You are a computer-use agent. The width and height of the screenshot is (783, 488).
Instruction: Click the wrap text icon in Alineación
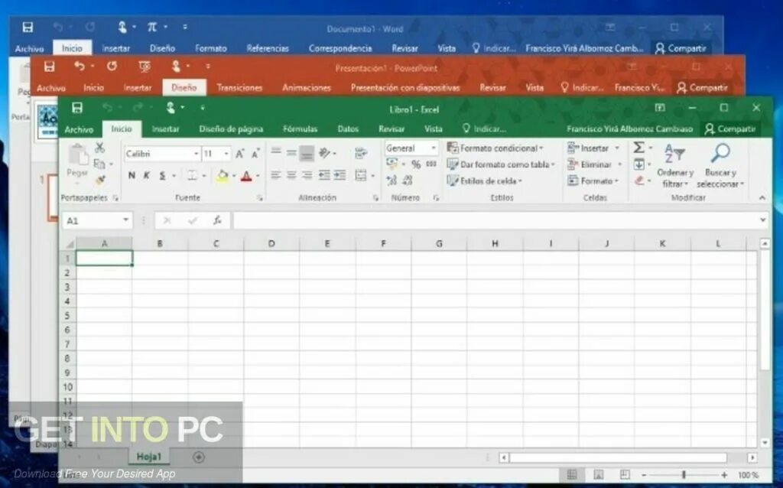click(x=361, y=153)
